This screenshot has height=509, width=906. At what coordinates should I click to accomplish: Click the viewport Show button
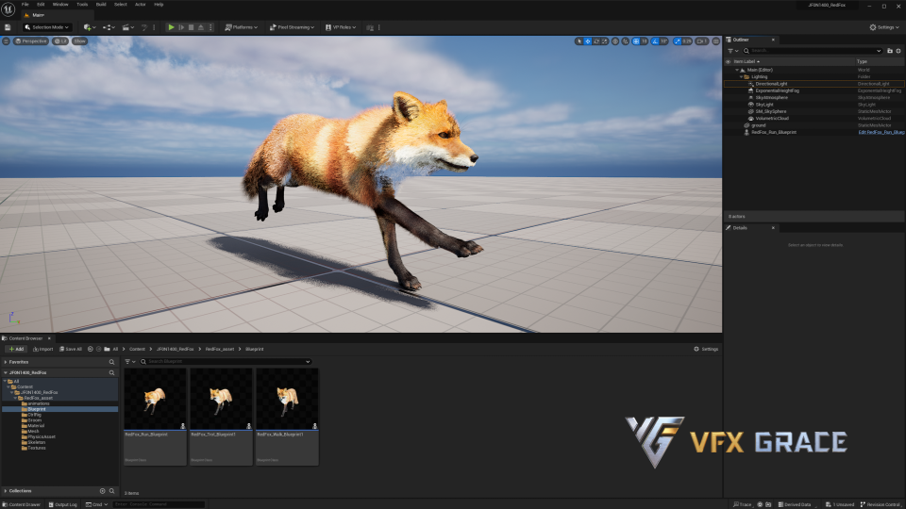point(79,41)
